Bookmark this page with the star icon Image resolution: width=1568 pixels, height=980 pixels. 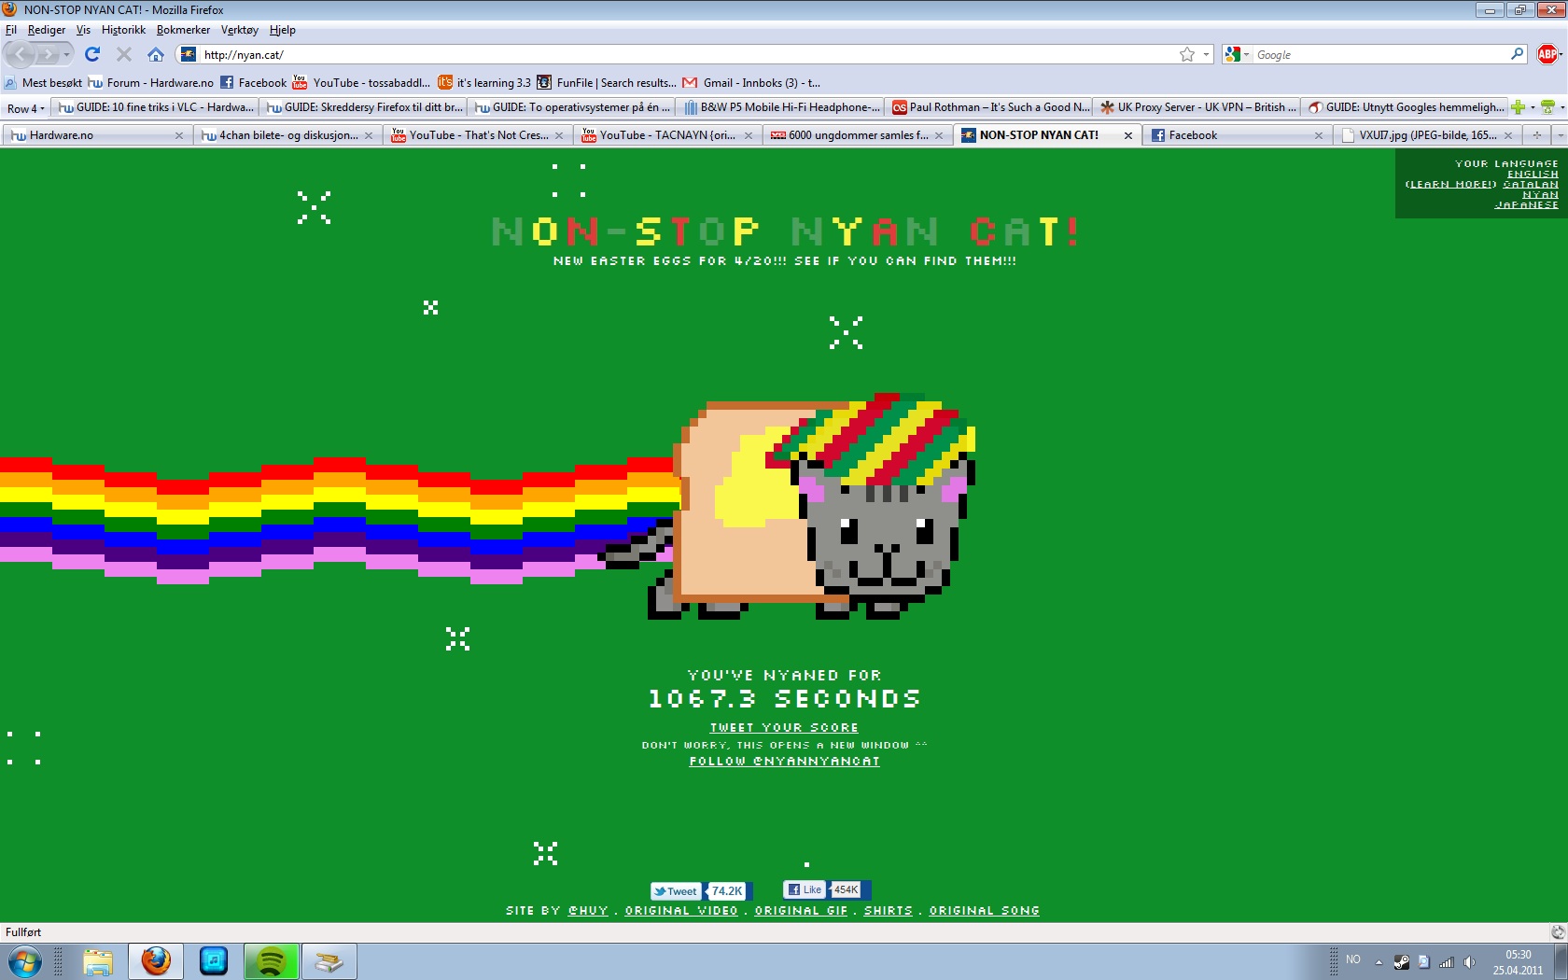(1187, 54)
